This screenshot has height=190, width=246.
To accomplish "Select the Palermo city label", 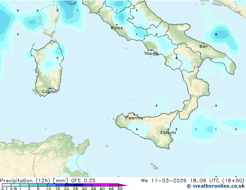I will [134, 118].
